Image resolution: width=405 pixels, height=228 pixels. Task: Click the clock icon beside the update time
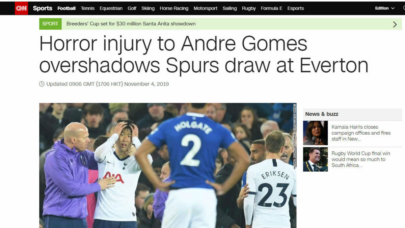pyautogui.click(x=42, y=84)
